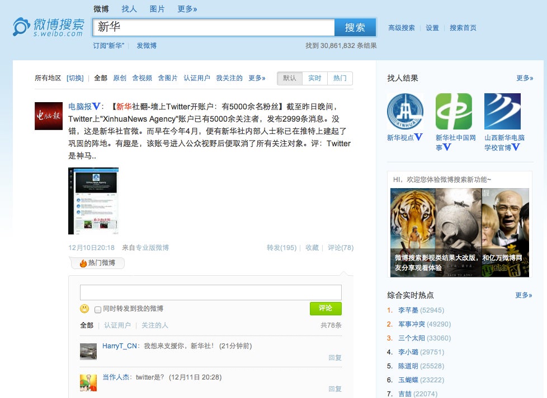Image resolution: width=547 pixels, height=398 pixels.
Task: Filter results by 认证用户
Action: click(197, 78)
